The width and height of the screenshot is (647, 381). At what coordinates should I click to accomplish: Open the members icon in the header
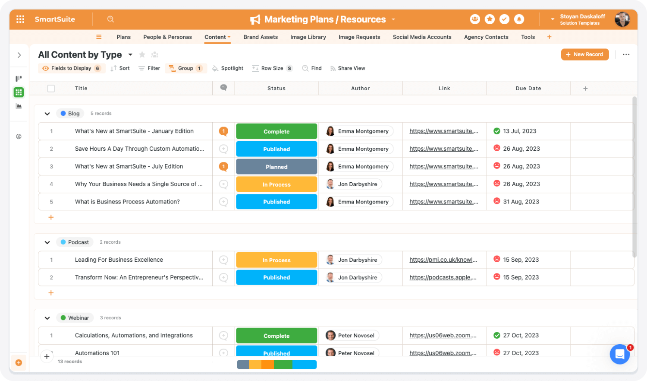[x=475, y=19]
